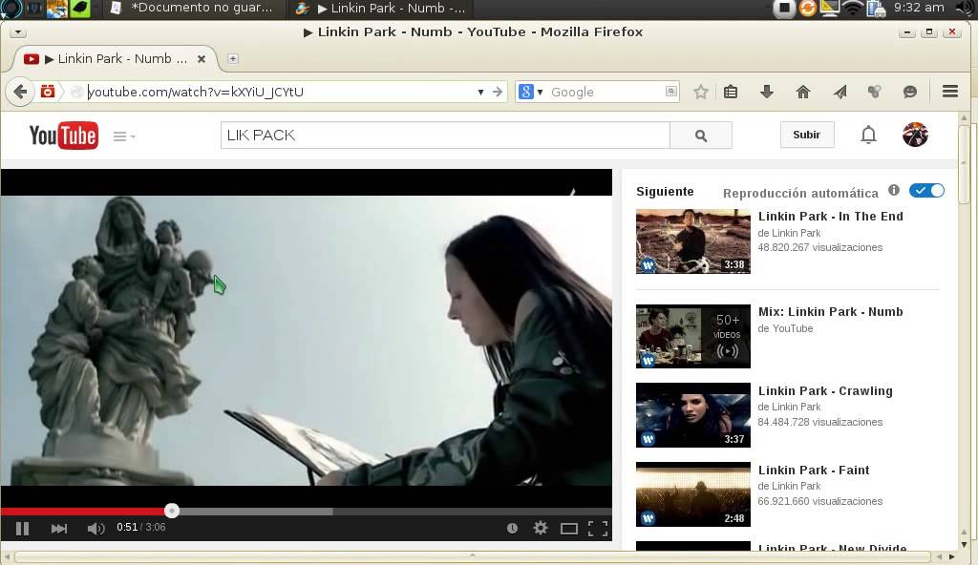Mute the video using the speaker icon
Image resolution: width=978 pixels, height=565 pixels.
coord(96,528)
